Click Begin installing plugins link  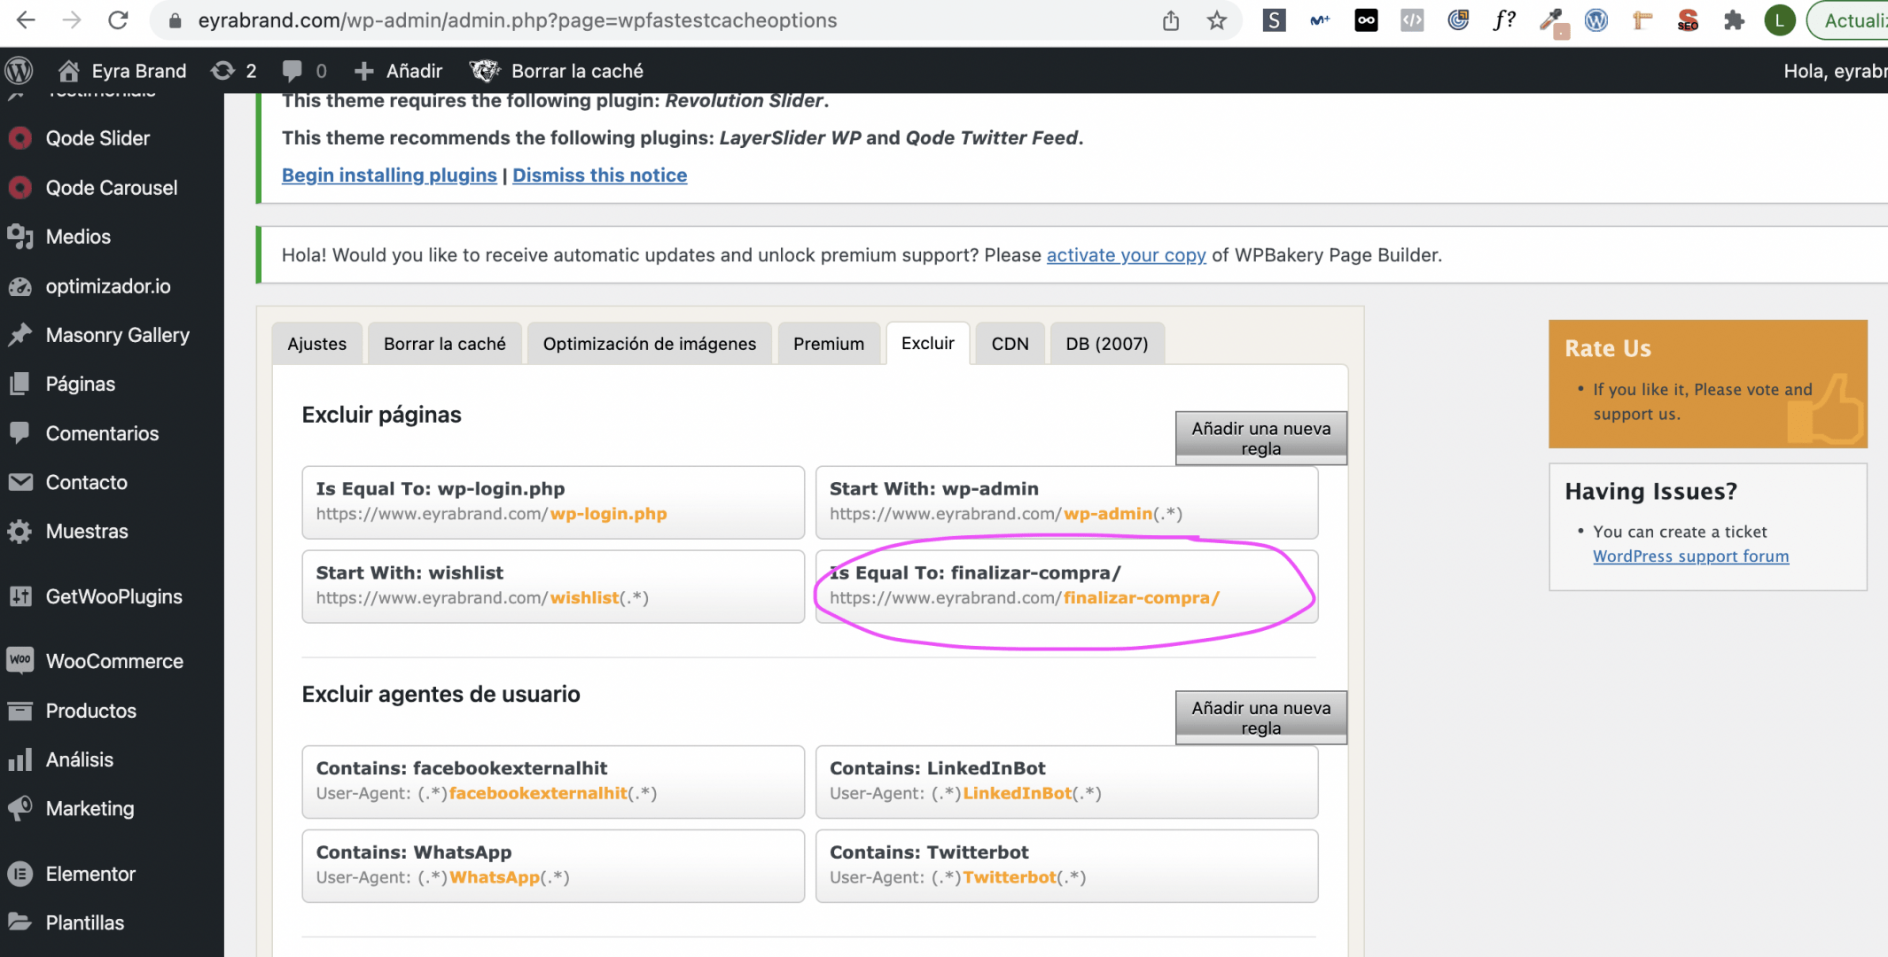pos(389,175)
